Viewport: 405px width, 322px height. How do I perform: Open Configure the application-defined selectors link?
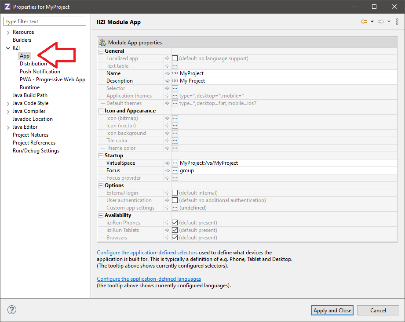[x=147, y=253]
